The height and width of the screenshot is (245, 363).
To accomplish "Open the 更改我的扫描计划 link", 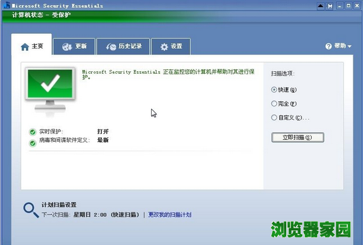I will (x=170, y=215).
